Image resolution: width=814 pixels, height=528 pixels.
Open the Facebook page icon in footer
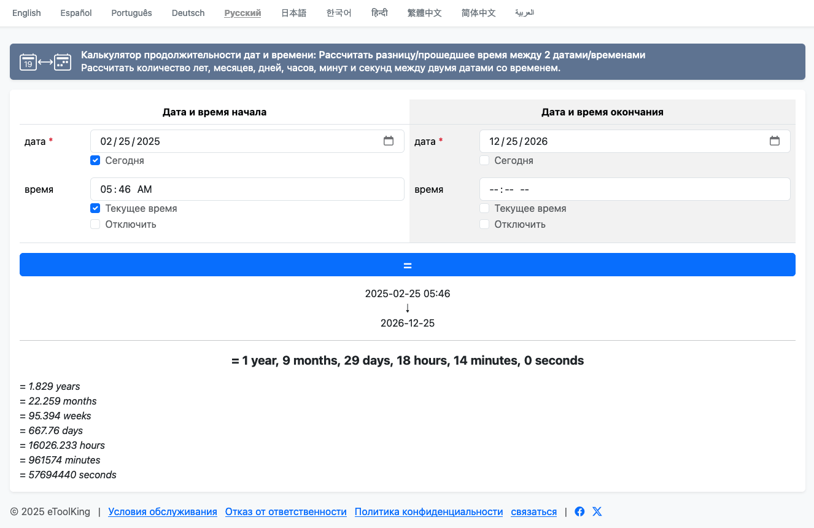point(579,511)
